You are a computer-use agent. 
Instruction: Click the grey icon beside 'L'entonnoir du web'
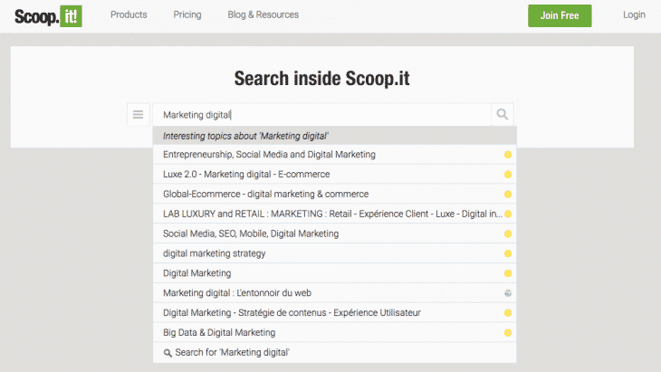(x=508, y=293)
